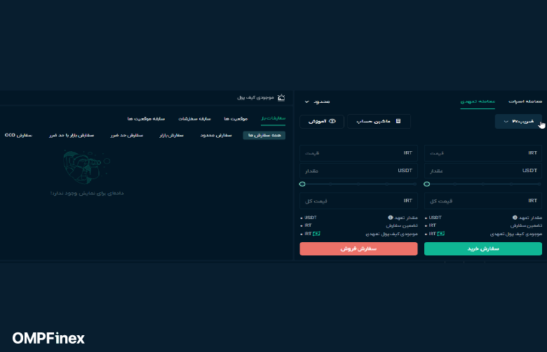Image resolution: width=547 pixels, height=352 pixels.
Task: Select سفارش بازار filter
Action: click(171, 135)
